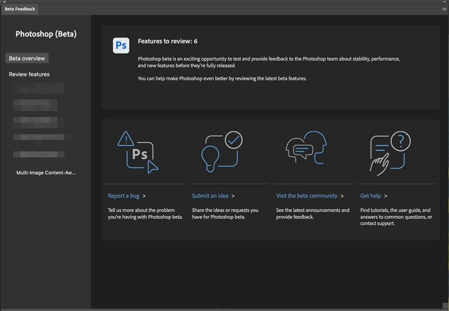Click the scrollbar handle at the bottom right corner
449x311 pixels.
445,305
